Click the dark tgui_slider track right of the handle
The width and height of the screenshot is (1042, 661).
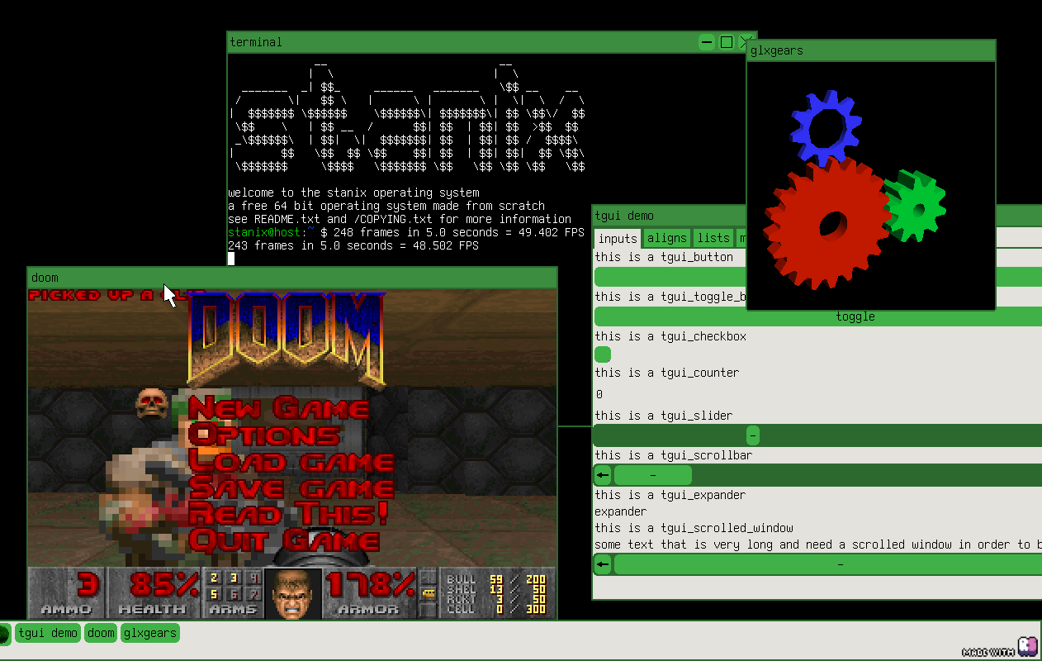pyautogui.click(x=900, y=435)
